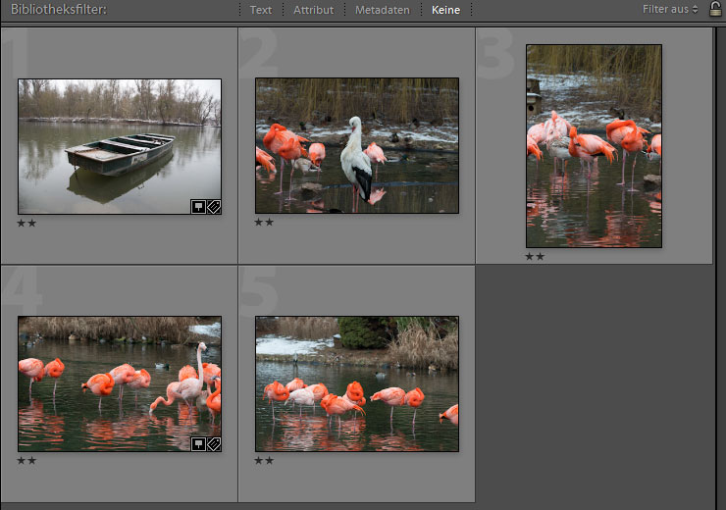Viewport: 726px width, 510px height.
Task: Click the keyword tag badge on photo 4
Action: 214,444
